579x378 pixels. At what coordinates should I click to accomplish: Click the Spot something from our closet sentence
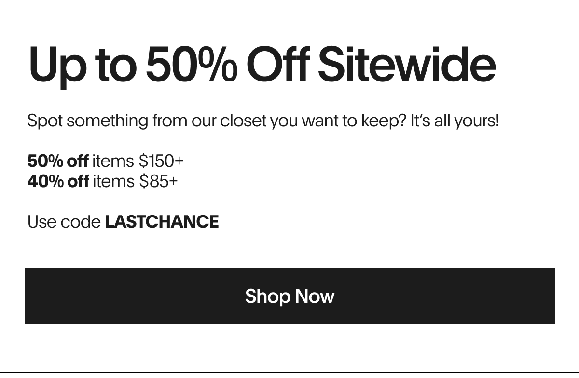click(263, 121)
